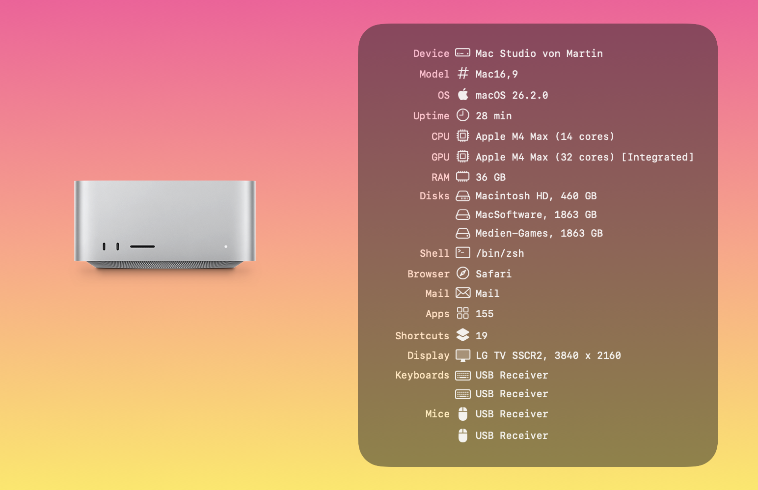Click the Shell terminal icon
This screenshot has height=490, width=758.
pyautogui.click(x=463, y=252)
